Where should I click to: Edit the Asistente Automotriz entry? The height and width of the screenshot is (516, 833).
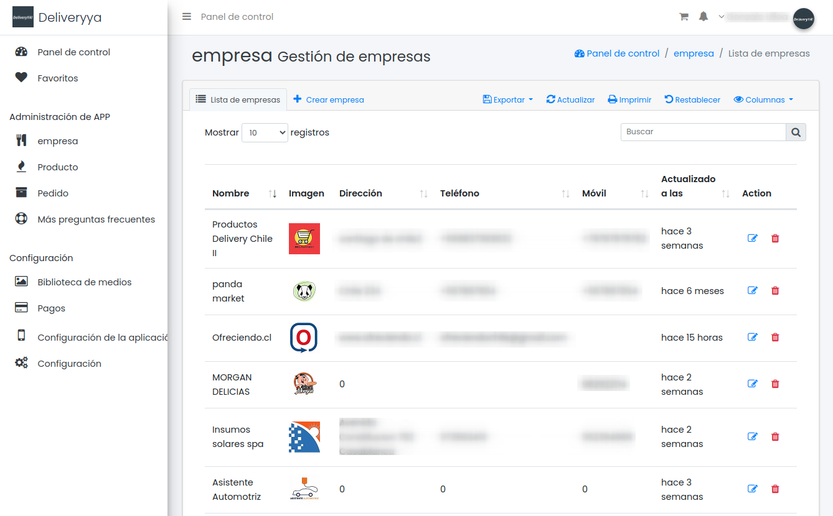[752, 489]
